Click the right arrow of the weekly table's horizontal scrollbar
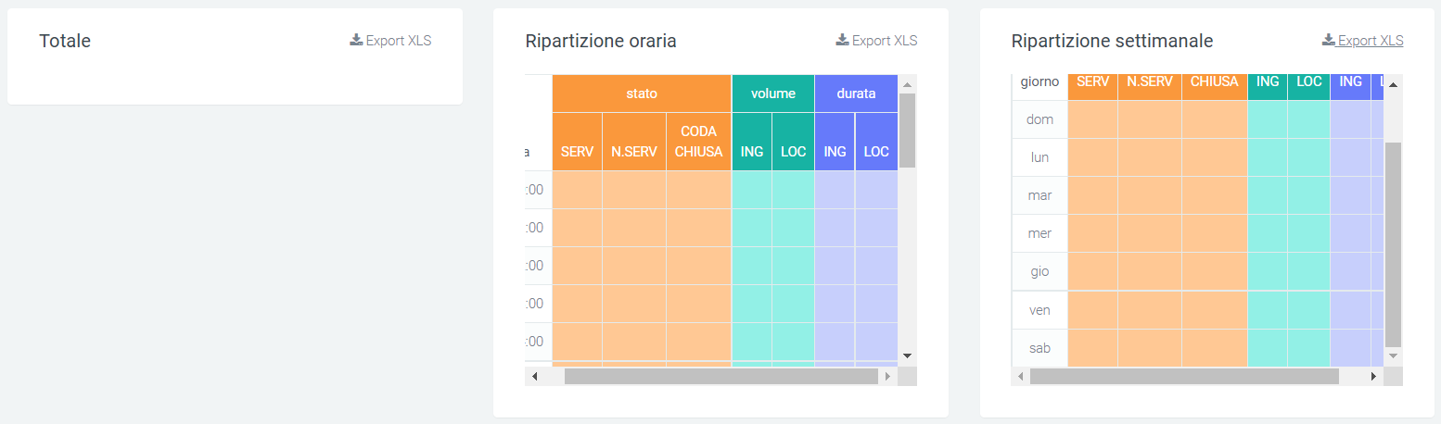The width and height of the screenshot is (1441, 424). 1374,376
